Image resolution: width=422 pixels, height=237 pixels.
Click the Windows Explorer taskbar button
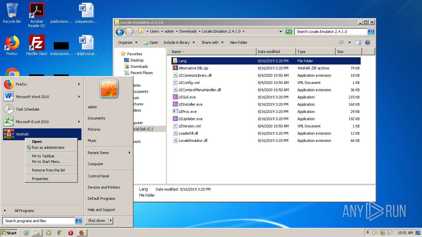click(x=37, y=233)
